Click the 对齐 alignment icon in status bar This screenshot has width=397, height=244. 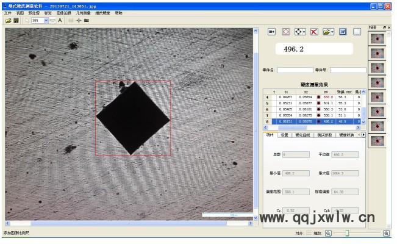click(x=309, y=233)
